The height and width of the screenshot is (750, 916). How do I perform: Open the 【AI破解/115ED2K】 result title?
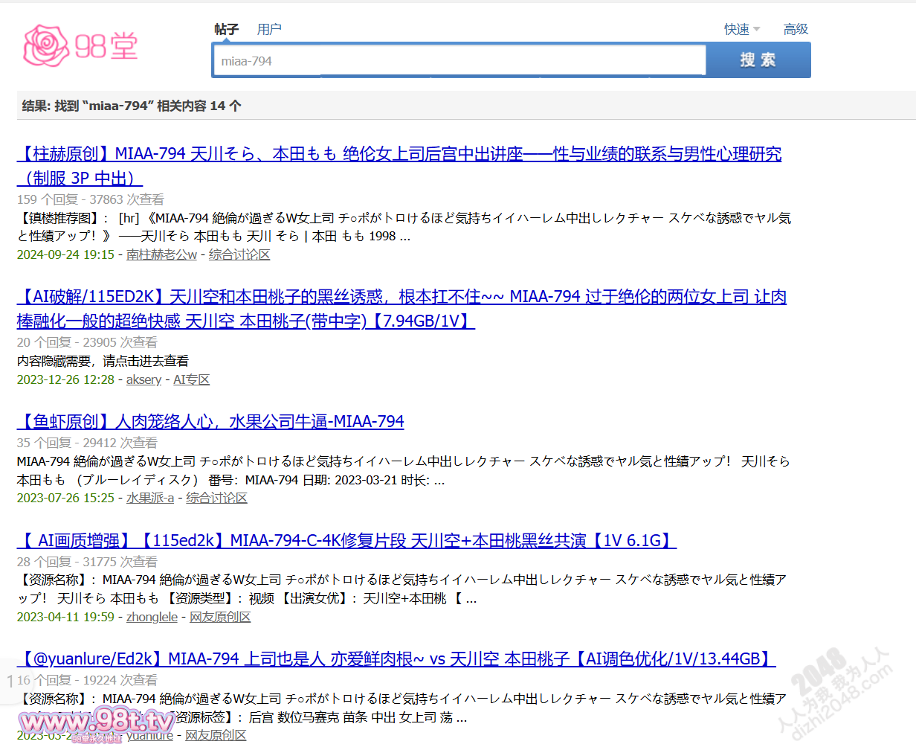point(401,298)
